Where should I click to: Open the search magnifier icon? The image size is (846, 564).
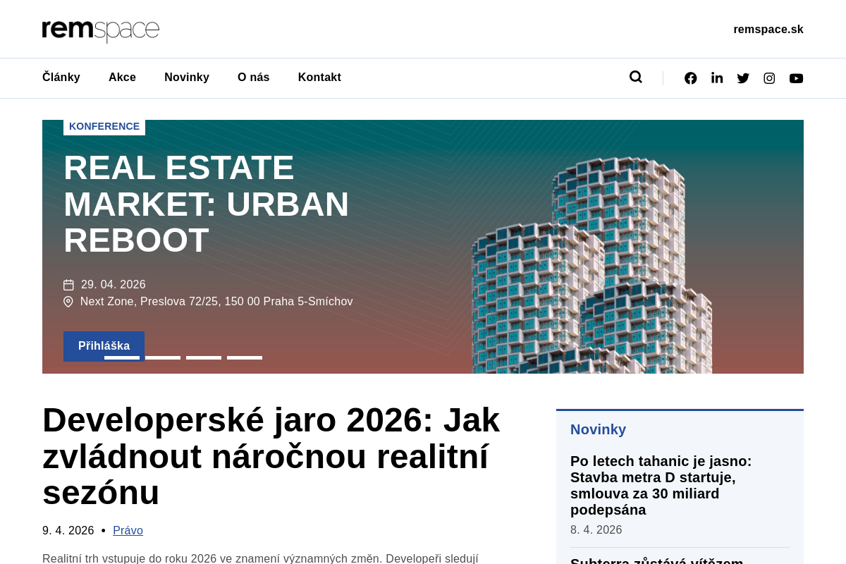point(635,78)
